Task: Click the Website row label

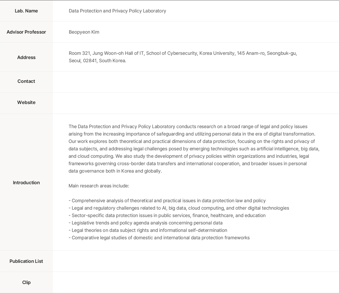Action: coord(26,102)
